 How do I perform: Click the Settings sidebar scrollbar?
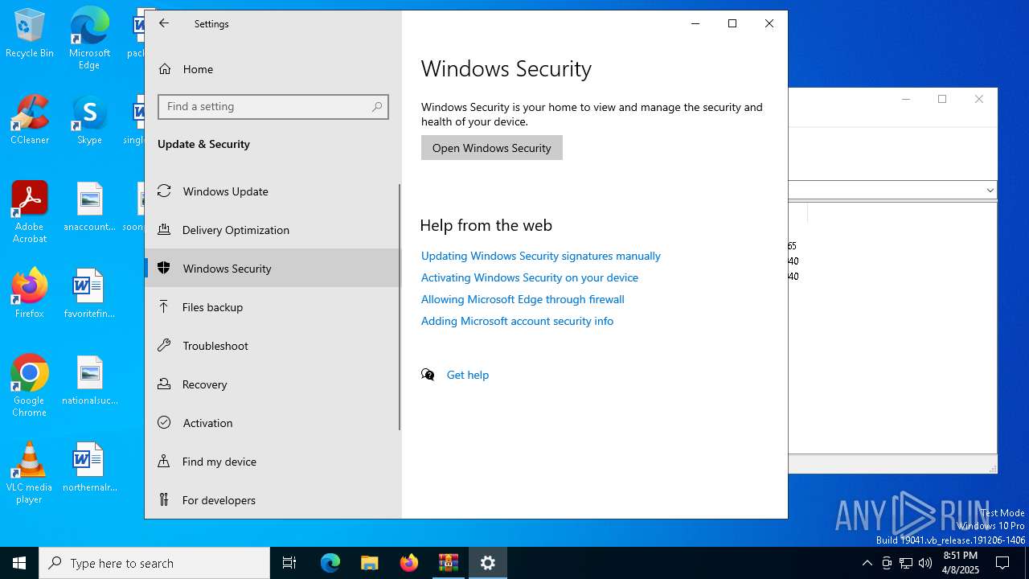[400, 307]
